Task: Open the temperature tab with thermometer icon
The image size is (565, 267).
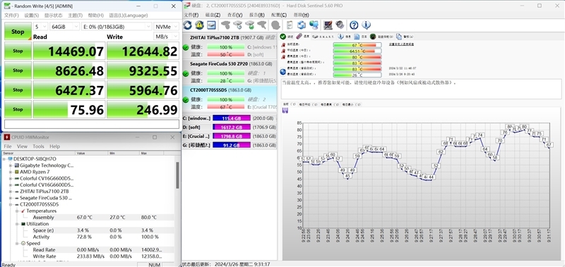Action: (x=303, y=37)
